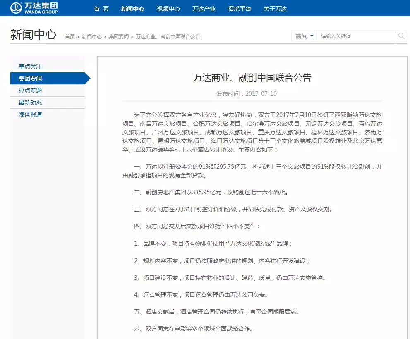The width and height of the screenshot is (410, 339).
Task: Open 首页 in the top navigation
Action: coord(101,9)
